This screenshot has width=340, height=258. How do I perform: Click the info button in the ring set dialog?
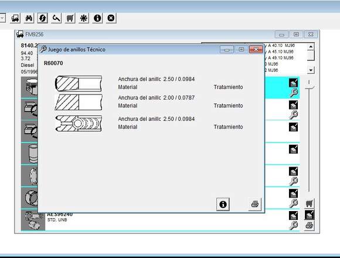tap(223, 204)
